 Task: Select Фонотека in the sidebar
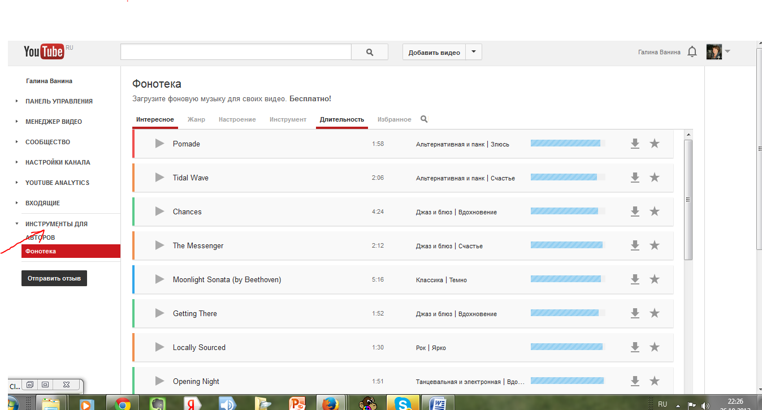tap(71, 251)
